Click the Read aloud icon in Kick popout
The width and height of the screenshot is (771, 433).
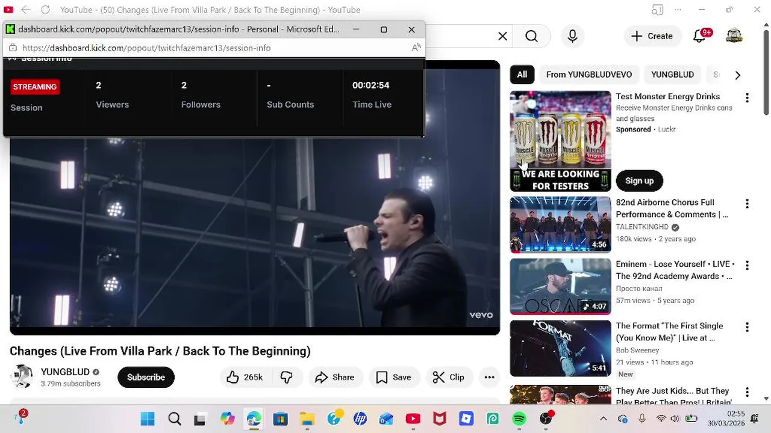[x=416, y=48]
